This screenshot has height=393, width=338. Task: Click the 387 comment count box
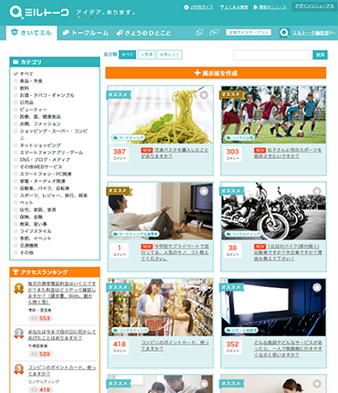coord(120,154)
